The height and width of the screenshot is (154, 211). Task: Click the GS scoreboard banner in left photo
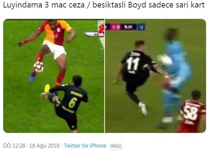click(x=94, y=34)
